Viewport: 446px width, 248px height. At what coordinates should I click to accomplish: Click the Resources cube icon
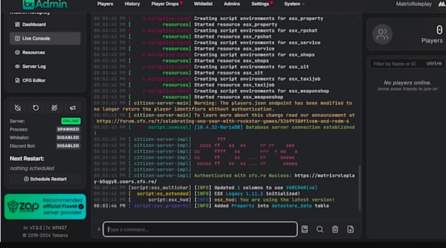[x=17, y=52]
